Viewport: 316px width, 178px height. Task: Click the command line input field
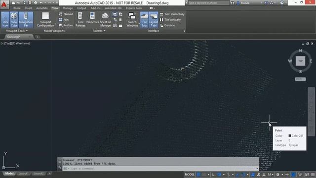pyautogui.click(x=160, y=169)
